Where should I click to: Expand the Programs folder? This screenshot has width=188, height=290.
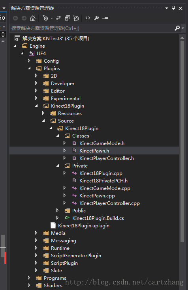29,278
